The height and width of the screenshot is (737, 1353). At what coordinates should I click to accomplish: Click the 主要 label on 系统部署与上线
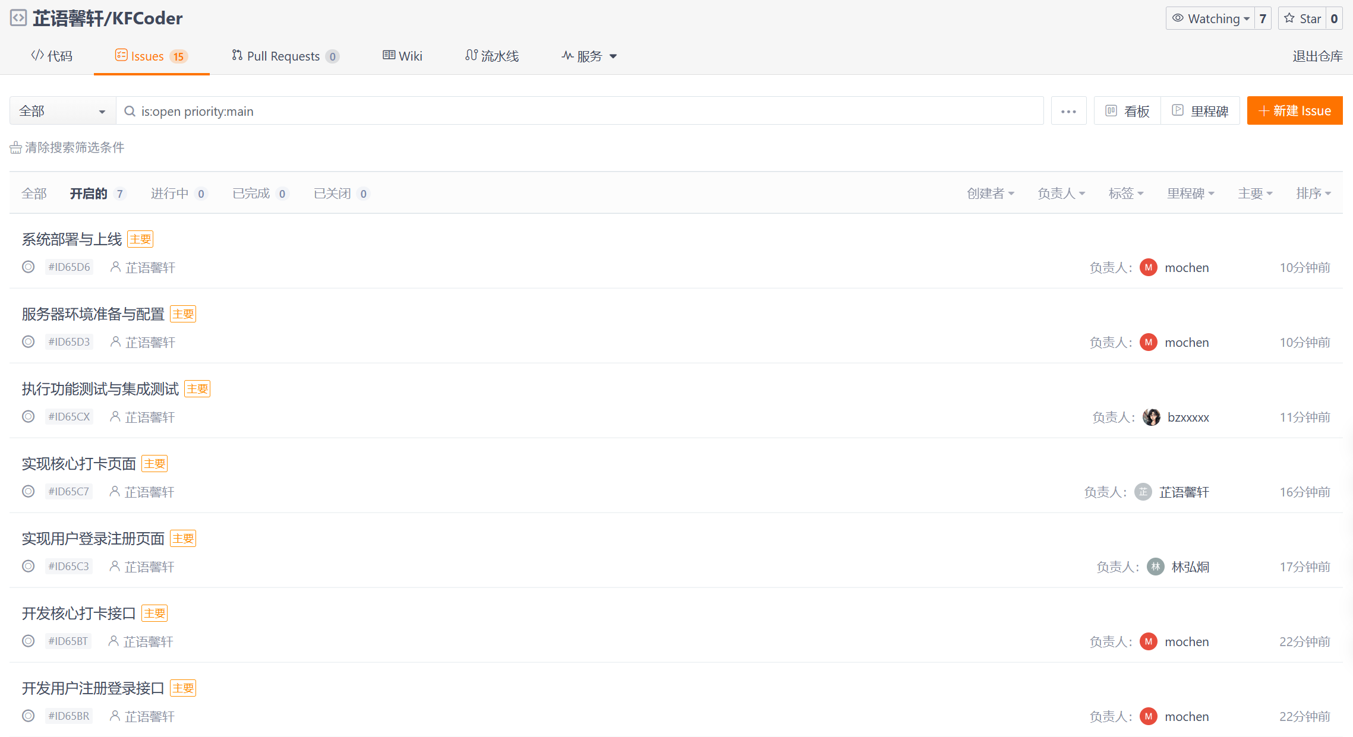point(140,239)
